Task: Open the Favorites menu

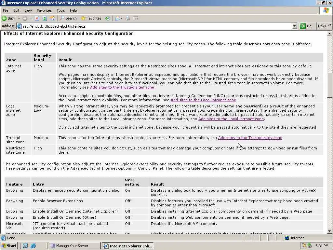Action: pos(44,10)
